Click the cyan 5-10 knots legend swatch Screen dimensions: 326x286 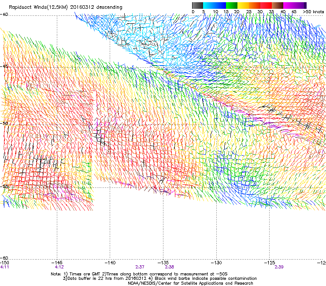click(209, 5)
